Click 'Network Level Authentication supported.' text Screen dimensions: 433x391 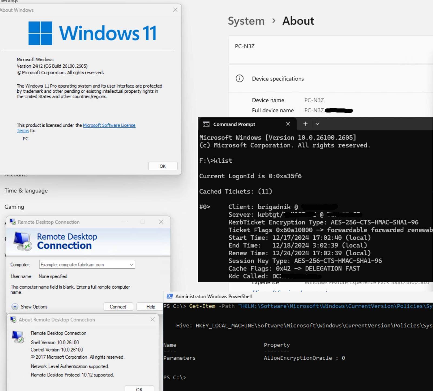[70, 366]
